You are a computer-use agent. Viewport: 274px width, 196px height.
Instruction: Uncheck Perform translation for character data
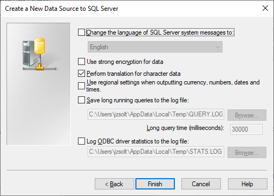81,74
